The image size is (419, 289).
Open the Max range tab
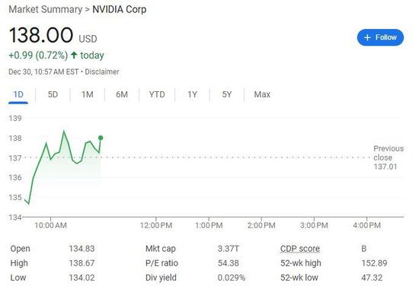262,94
